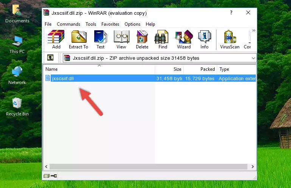
Task: Open the Tools menu
Action: coord(91,24)
